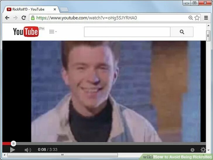The width and height of the screenshot is (213, 160).
Task: Close the browser window
Action: (205, 3)
